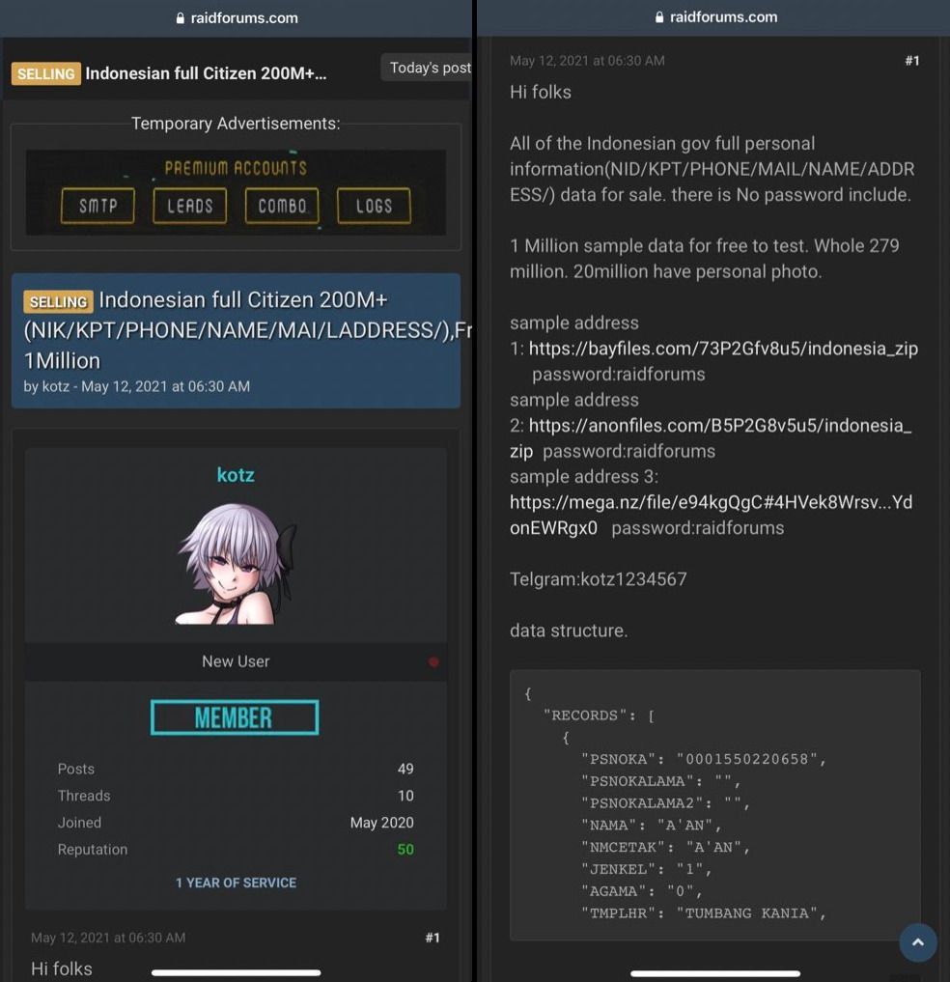Tap the right raidforums.com address bar

(716, 17)
